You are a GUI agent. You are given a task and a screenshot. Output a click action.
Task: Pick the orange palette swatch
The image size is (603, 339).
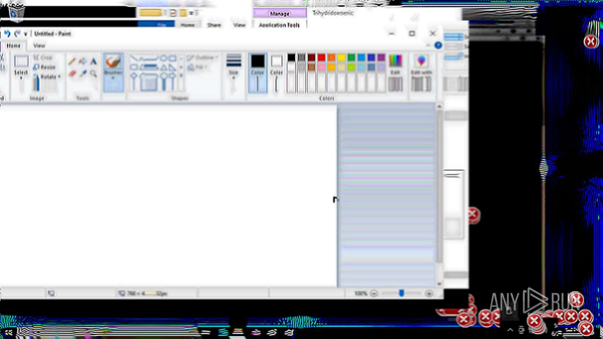[331, 57]
